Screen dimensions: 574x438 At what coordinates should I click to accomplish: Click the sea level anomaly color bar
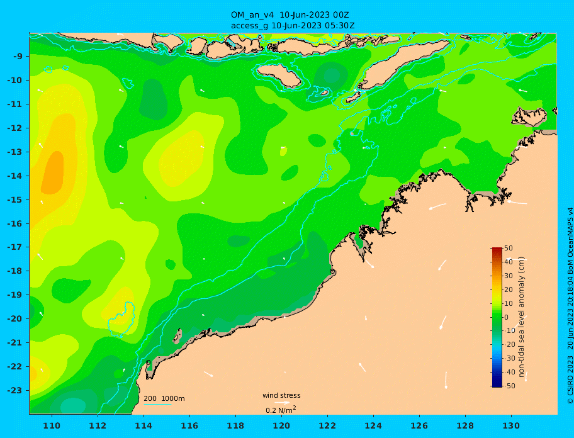tap(497, 317)
